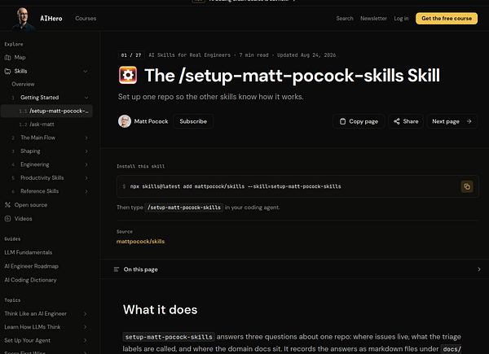Screen dimensions: 489x354
Task: Open the AI Engineer Roadmap guide
Action: tap(31, 266)
